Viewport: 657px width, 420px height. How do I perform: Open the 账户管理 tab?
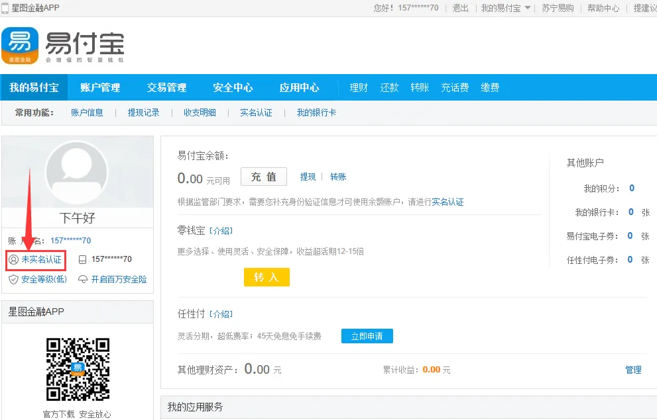click(100, 87)
